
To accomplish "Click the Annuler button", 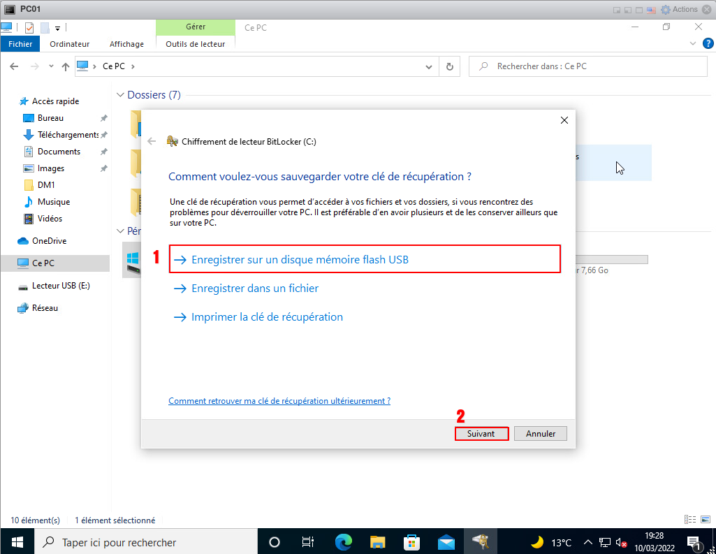I will [x=540, y=434].
